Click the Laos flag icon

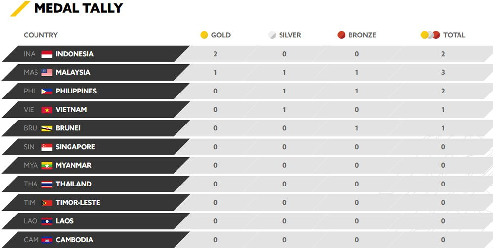(x=47, y=221)
